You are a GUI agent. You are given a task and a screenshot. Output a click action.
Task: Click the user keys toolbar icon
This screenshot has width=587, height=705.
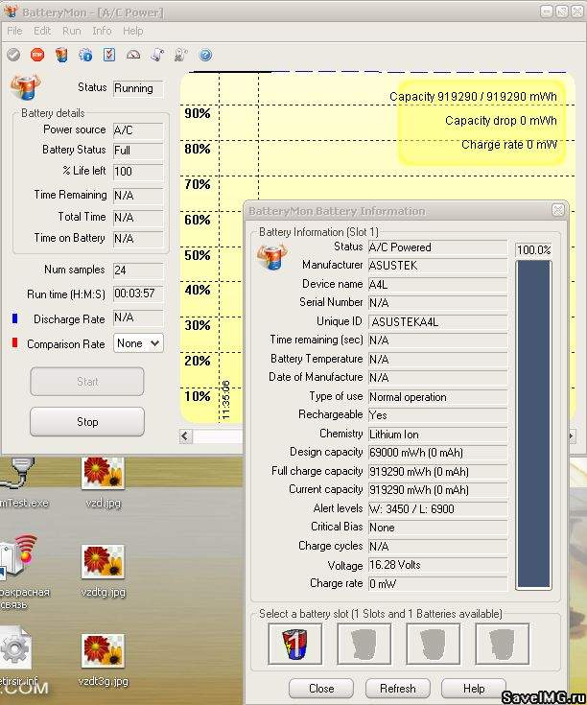[x=180, y=55]
